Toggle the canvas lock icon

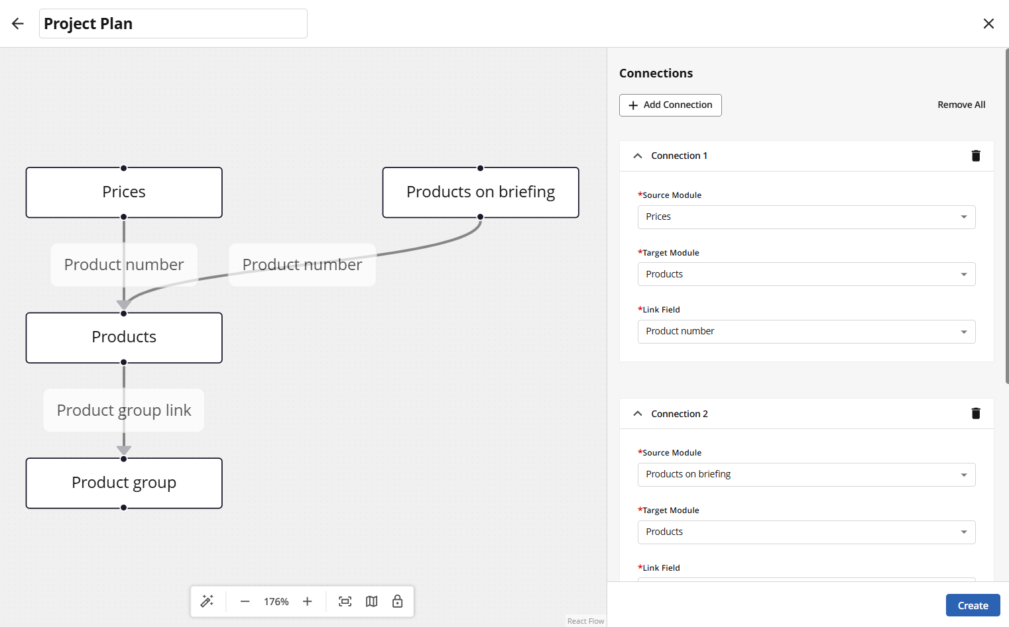coord(398,601)
